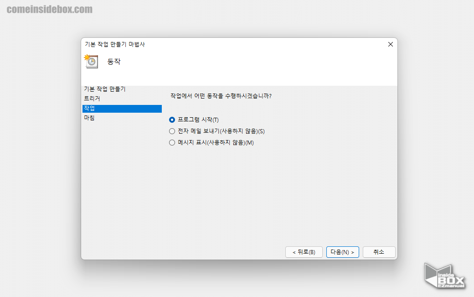Select the 트리거 step in sidebar
Viewport: 474px width, 297px height.
click(x=90, y=99)
